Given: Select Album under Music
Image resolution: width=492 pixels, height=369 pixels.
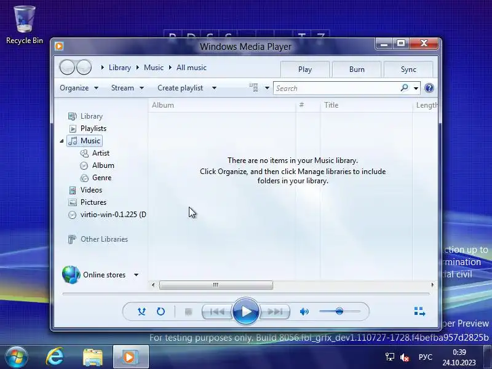Looking at the screenshot, I should pyautogui.click(x=103, y=165).
